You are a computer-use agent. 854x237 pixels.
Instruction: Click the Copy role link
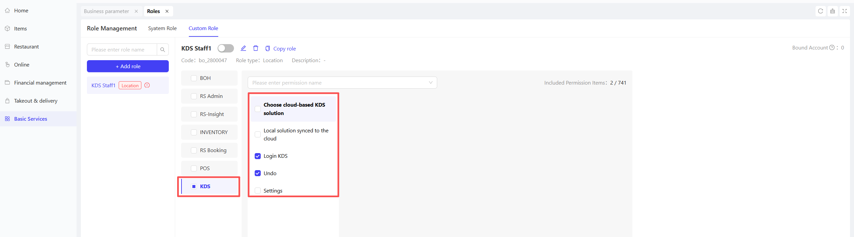[284, 49]
